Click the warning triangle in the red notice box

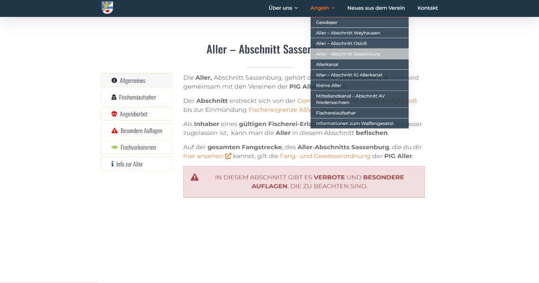(195, 177)
